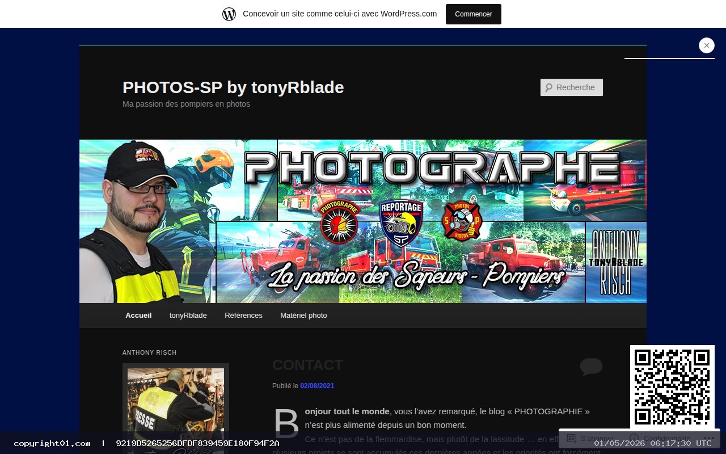The image size is (726, 454).
Task: Open the site title PHOTOS-SP by tonyRblade
Action: pos(233,87)
